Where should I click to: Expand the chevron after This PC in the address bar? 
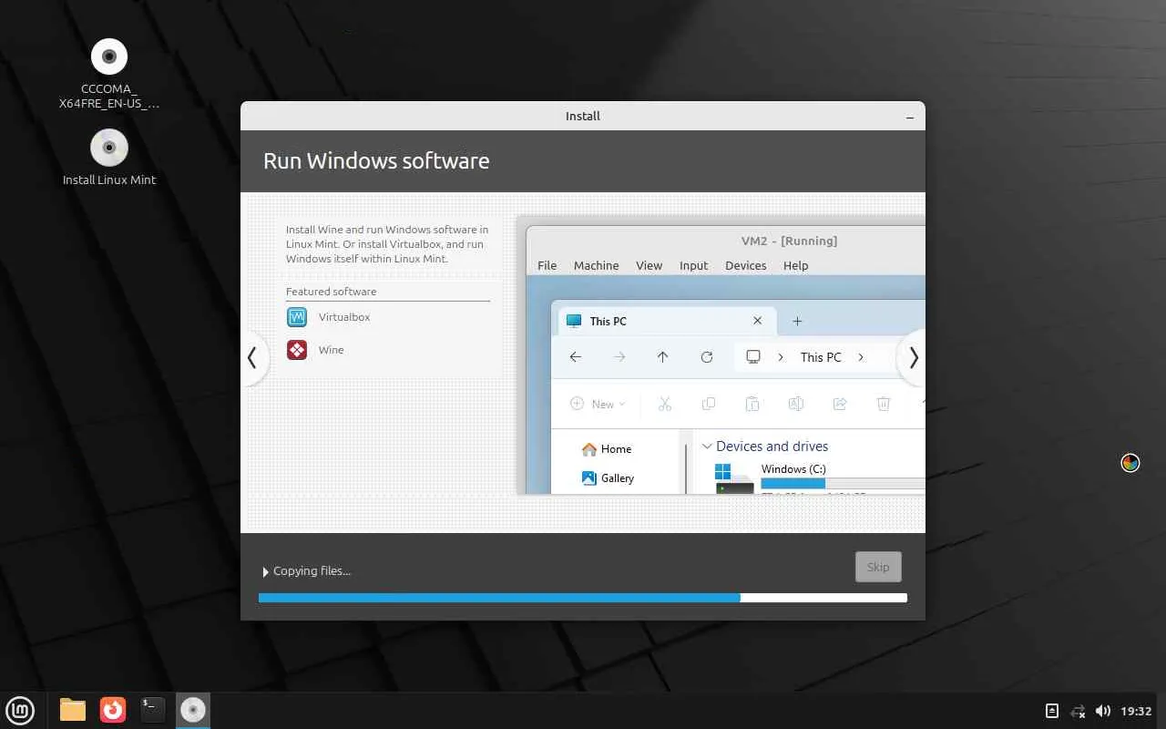[861, 357]
